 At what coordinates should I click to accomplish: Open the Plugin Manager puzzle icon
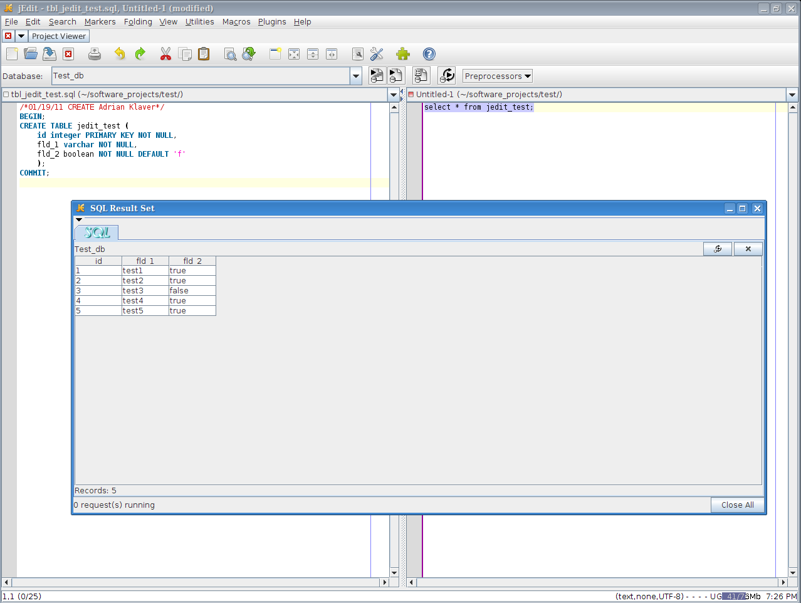coord(403,54)
